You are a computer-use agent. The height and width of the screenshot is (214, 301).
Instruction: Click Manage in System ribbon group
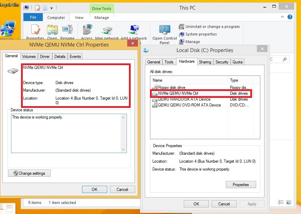(x=190, y=42)
